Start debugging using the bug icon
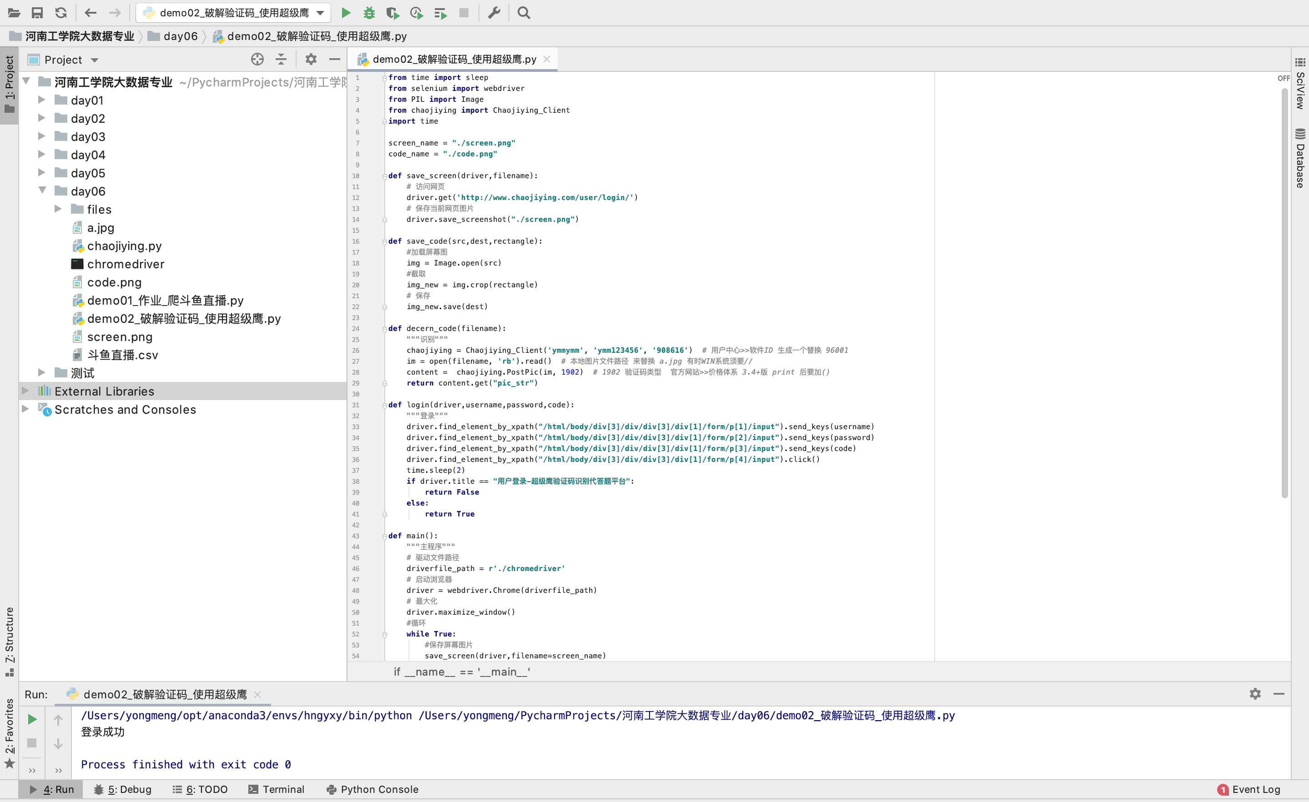 coord(369,12)
